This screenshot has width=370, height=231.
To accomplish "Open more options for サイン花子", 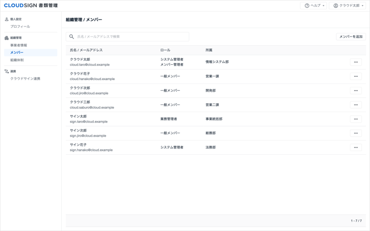I will tap(356, 148).
